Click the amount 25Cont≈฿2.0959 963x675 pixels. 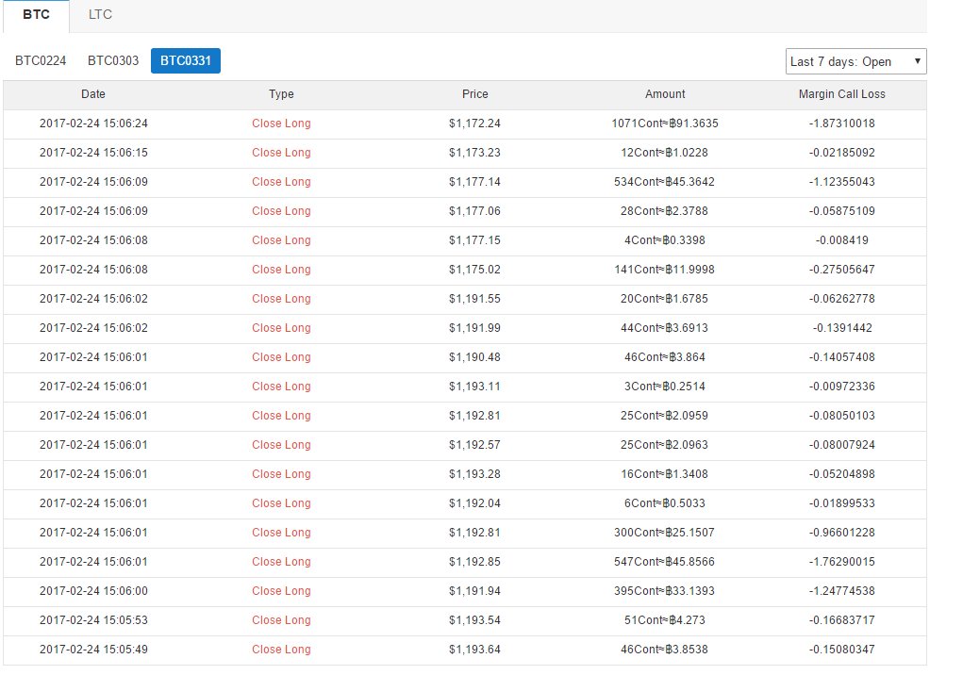pos(665,416)
